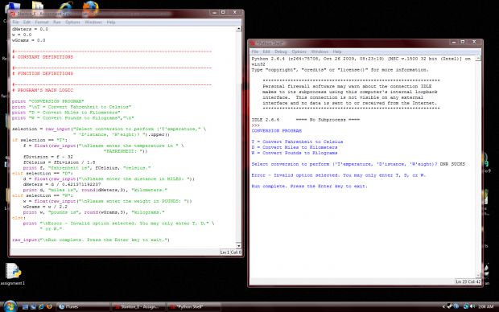Close the editor window
Image resolution: width=499 pixels, height=312 pixels.
point(234,12)
